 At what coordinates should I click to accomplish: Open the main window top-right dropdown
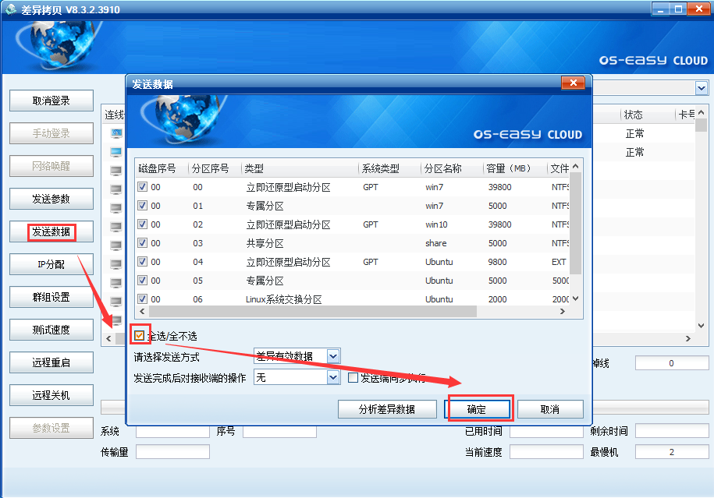coord(701,88)
